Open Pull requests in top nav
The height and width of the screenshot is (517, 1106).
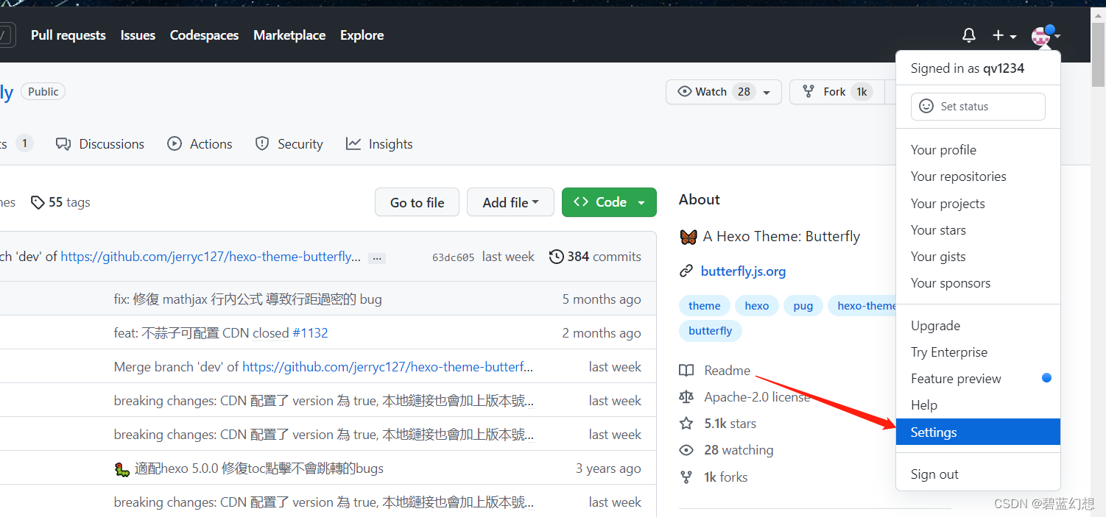(68, 35)
